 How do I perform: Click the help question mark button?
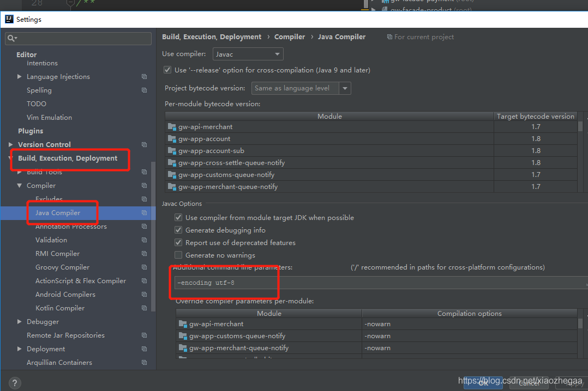pos(14,383)
